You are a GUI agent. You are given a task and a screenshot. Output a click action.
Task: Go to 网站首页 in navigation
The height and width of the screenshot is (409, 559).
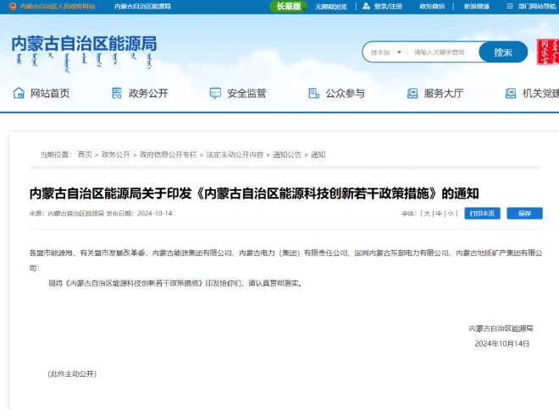click(50, 93)
